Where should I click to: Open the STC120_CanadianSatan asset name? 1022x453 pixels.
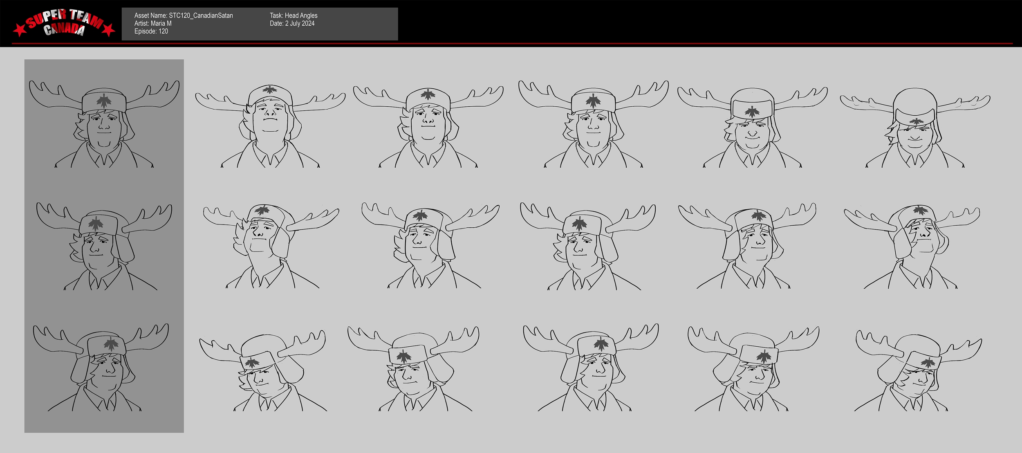[184, 15]
